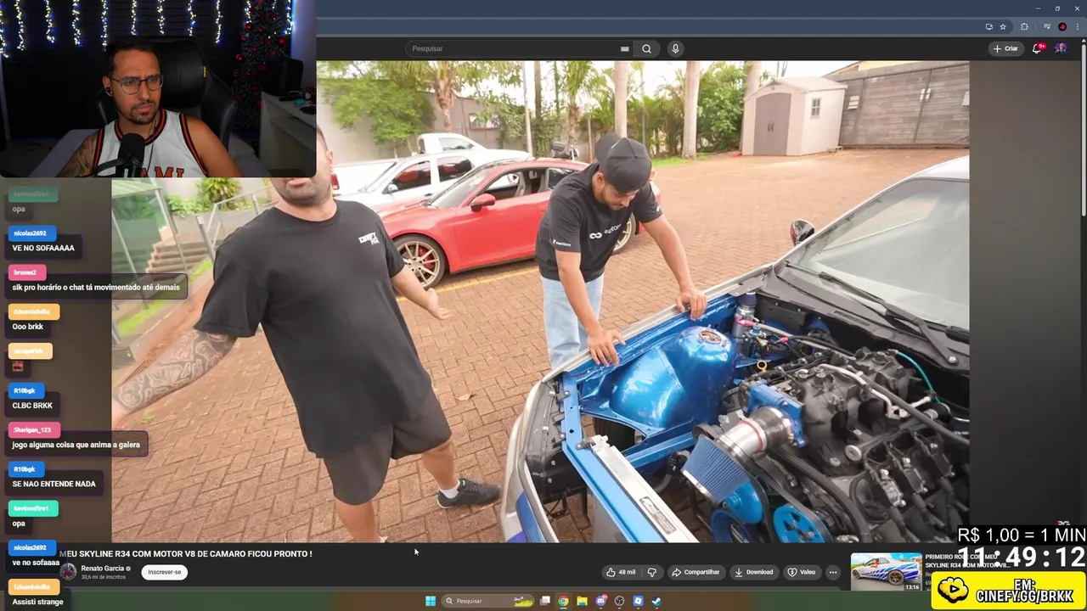Image resolution: width=1087 pixels, height=611 pixels.
Task: Open the recommended Skyline R34 video thumbnail
Action: coord(886,571)
